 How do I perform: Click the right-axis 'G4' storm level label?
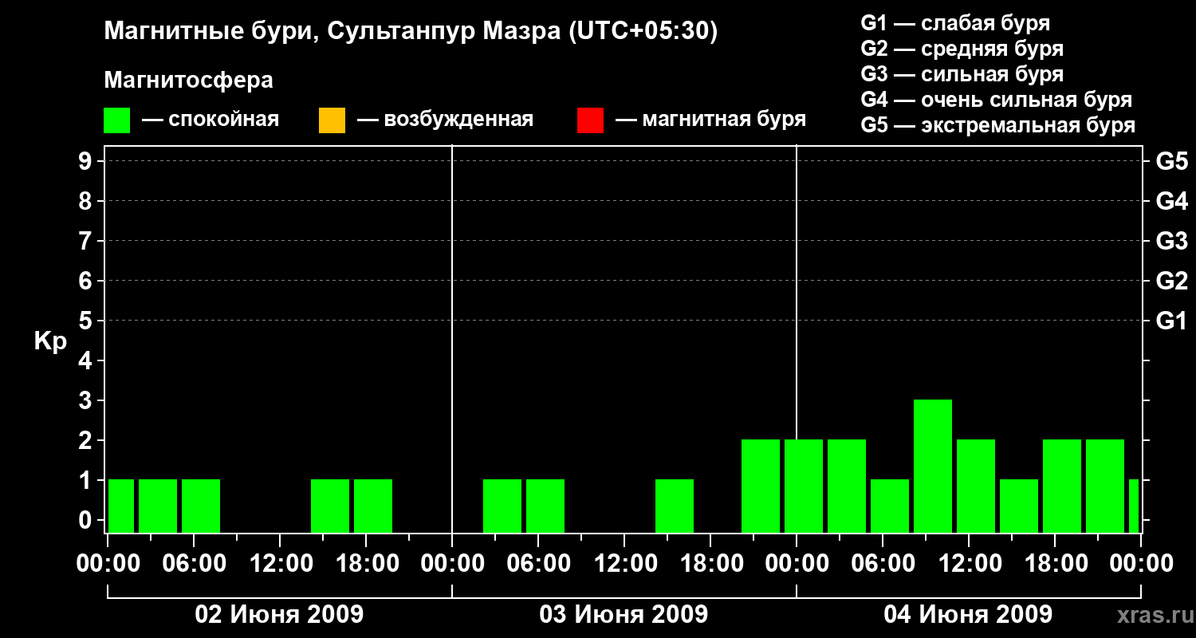tap(1172, 201)
